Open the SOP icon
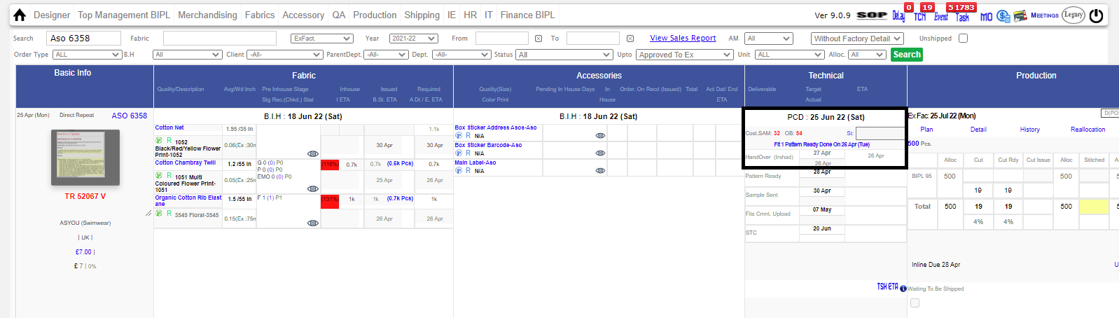The width and height of the screenshot is (1119, 318). click(872, 15)
